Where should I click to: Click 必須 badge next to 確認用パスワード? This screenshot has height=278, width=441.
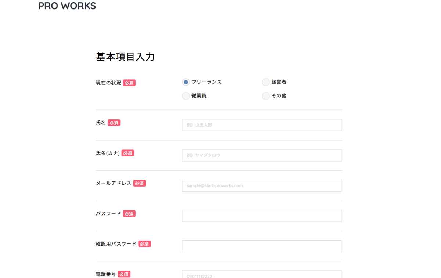tap(145, 244)
